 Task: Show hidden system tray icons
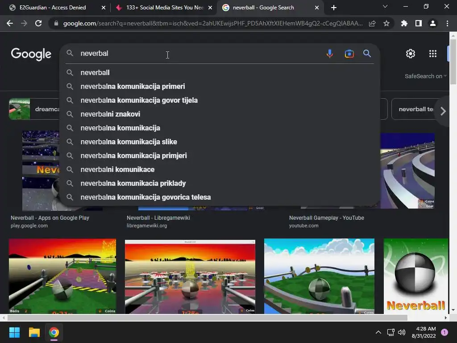[x=378, y=332]
